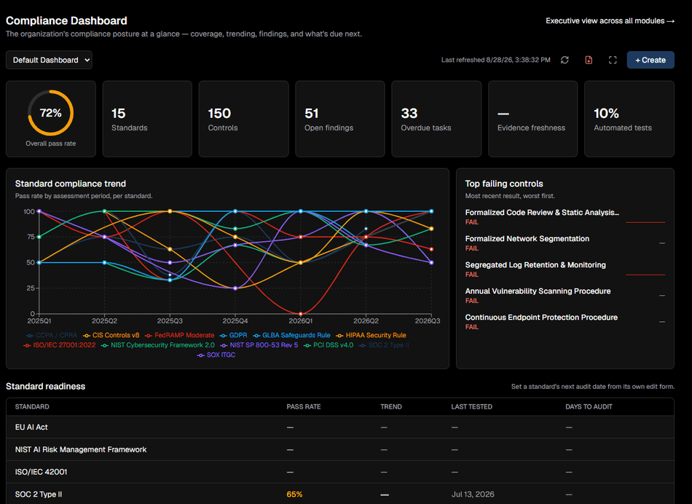Screen dimensions: 692x504
Task: Click the LAST TESTED column header
Action: (x=471, y=407)
